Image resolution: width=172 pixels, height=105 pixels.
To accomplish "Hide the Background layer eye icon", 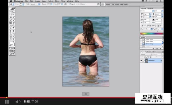I will click(141, 60).
